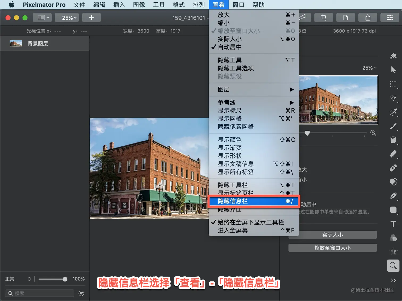The image size is (402, 301).
Task: Open the 编辑 menu
Action: pyautogui.click(x=99, y=5)
